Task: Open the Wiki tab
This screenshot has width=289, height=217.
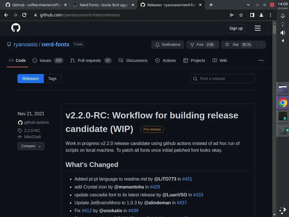Action: tap(220, 60)
